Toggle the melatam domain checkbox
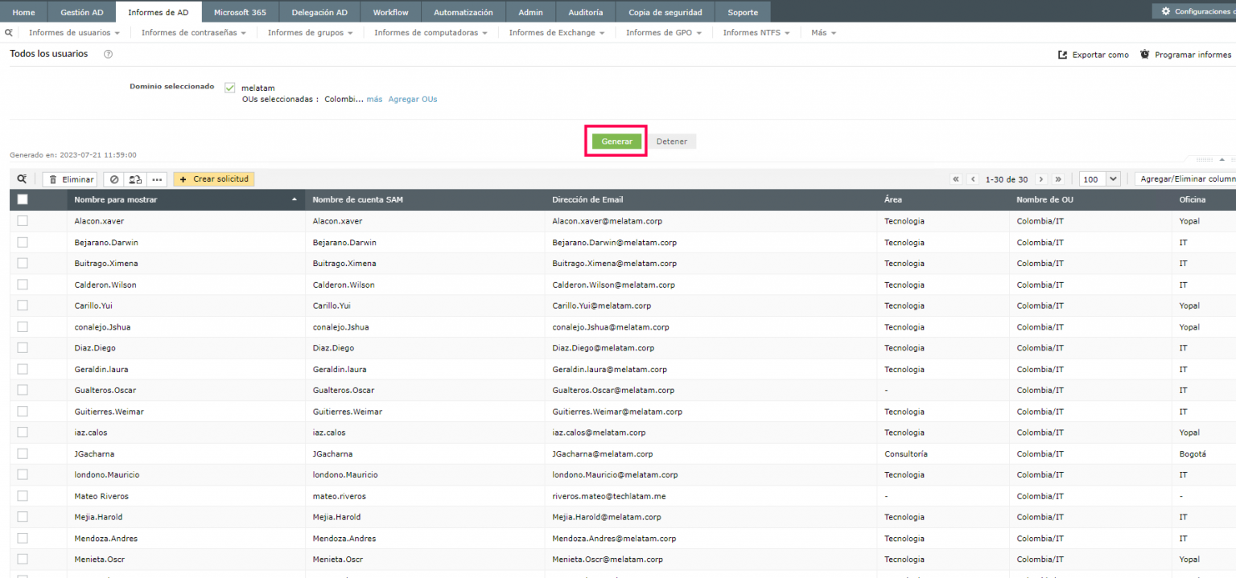 [x=229, y=88]
